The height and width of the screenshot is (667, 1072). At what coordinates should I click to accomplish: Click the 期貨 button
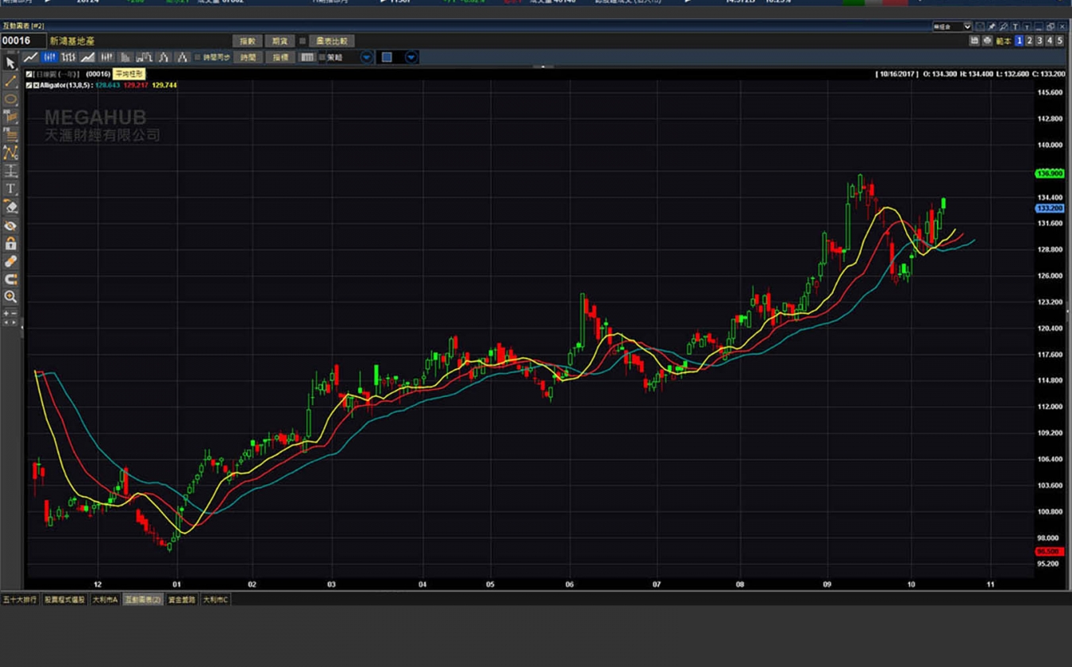280,40
